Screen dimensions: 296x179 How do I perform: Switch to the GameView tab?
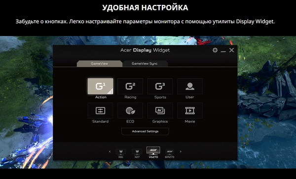100,64
